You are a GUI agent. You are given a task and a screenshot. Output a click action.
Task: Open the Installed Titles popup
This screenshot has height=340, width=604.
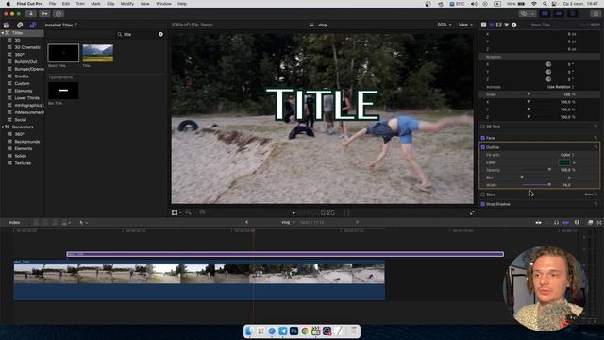pyautogui.click(x=61, y=25)
